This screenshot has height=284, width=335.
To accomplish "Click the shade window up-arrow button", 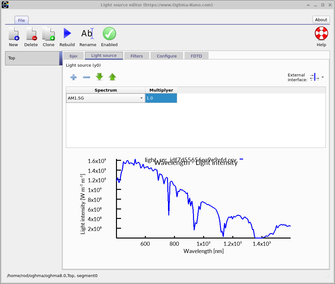I will click(308, 5).
